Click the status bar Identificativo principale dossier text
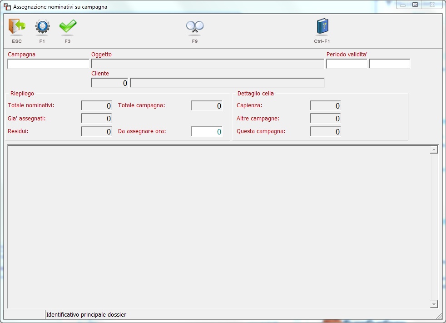Viewport: 446px width, 323px height. point(86,315)
